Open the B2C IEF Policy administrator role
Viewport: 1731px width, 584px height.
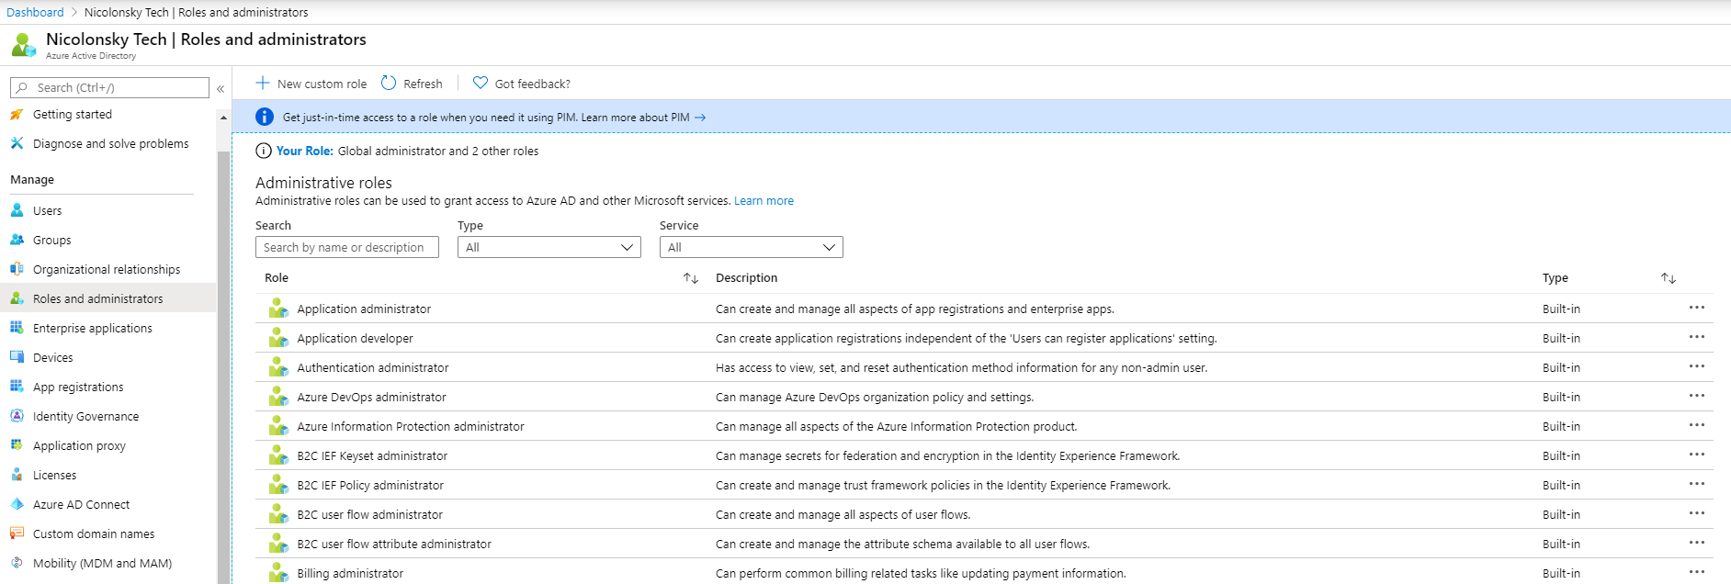[370, 485]
